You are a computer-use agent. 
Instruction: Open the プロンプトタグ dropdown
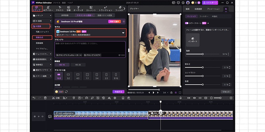92,55
